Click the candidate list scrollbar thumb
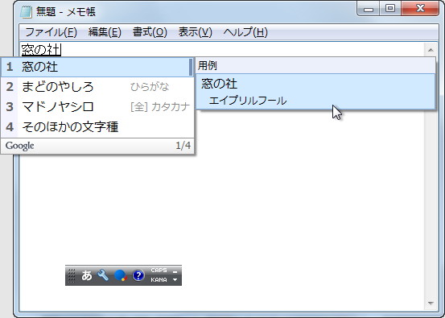 pos(191,68)
